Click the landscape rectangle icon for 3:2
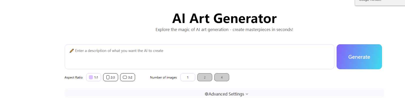405x104 pixels. coord(125,77)
